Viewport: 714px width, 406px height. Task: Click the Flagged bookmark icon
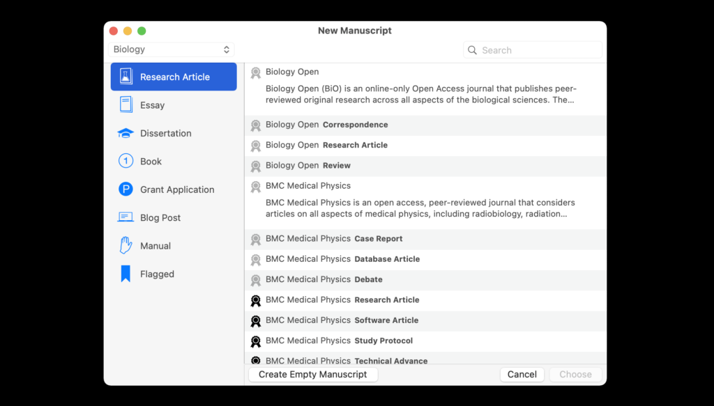click(x=126, y=274)
